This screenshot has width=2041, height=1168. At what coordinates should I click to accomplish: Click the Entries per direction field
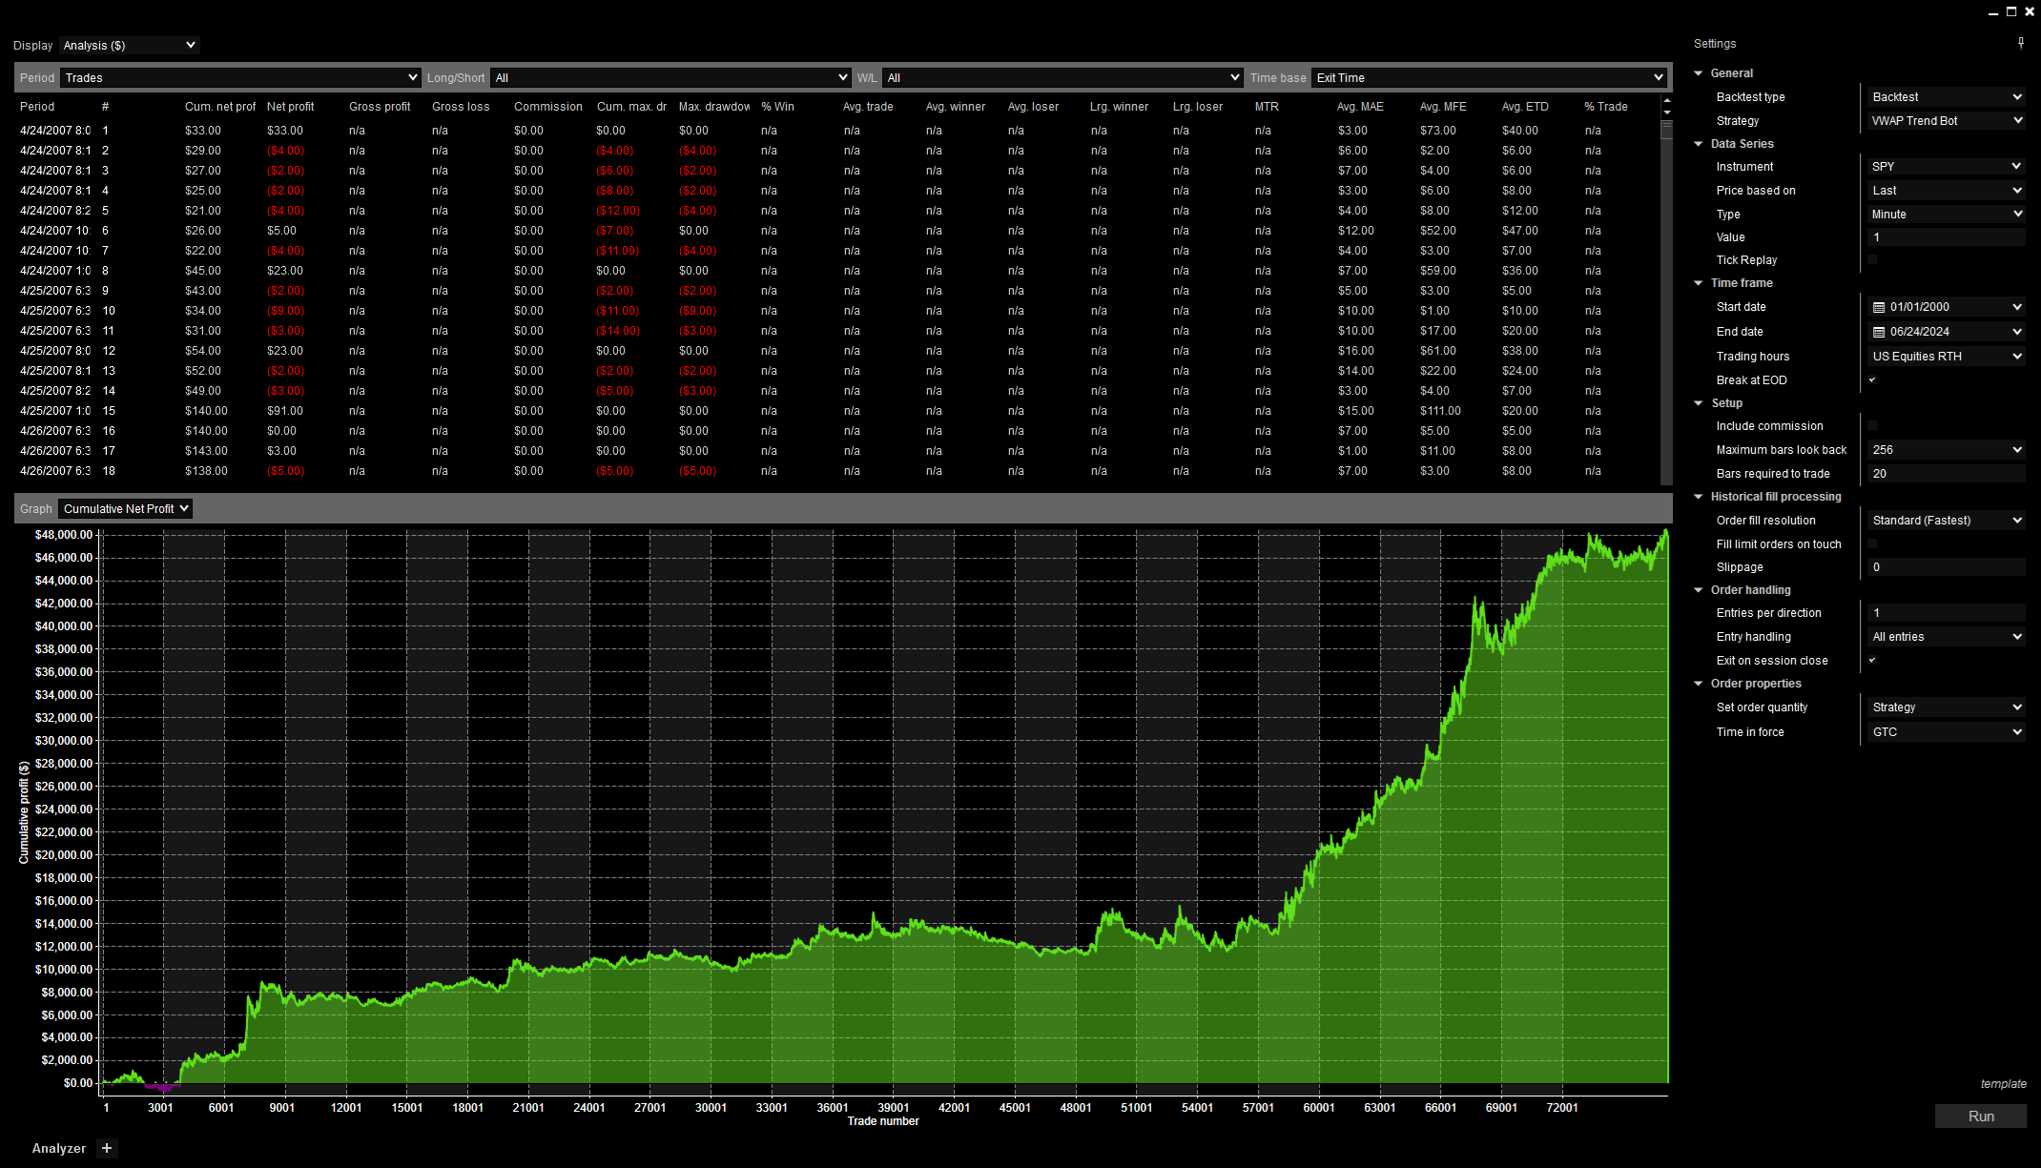point(1946,612)
